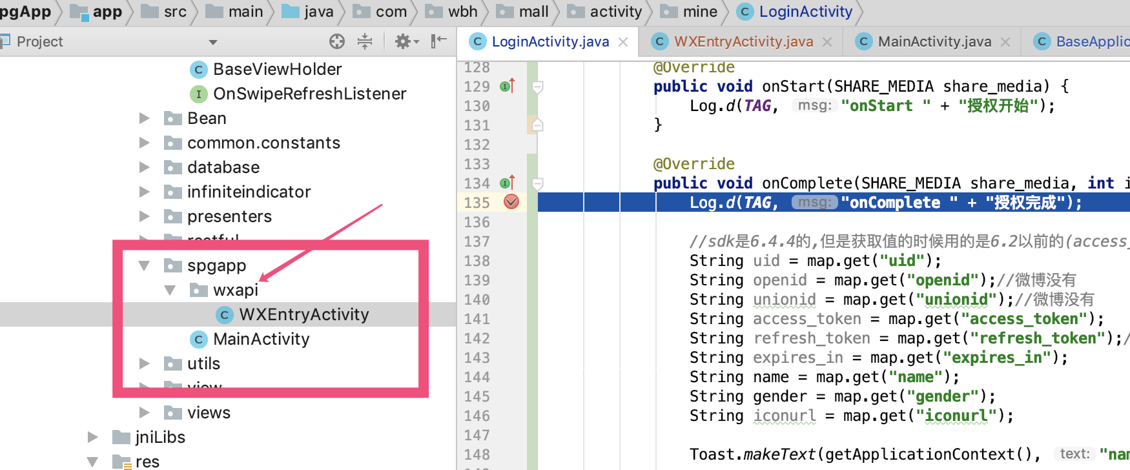1130x470 pixels.
Task: Click the utils folder icon
Action: coord(172,364)
